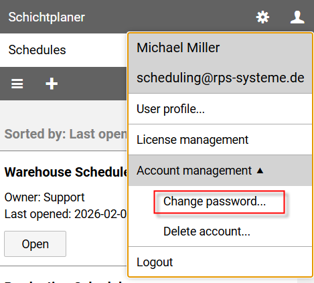Open User profile... menu entry
Viewport: 314px width, 283px height.
coord(220,109)
